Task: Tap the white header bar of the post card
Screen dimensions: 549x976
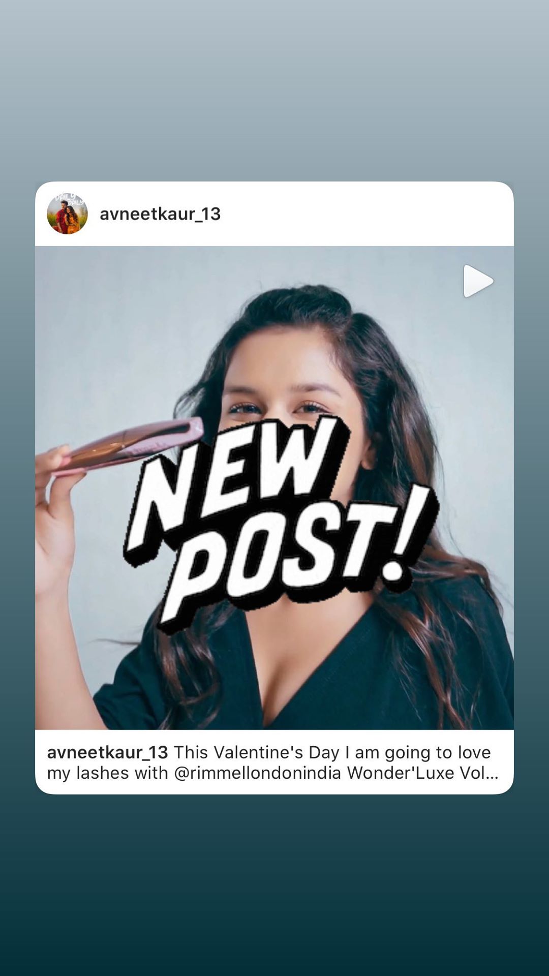Action: pos(274,213)
